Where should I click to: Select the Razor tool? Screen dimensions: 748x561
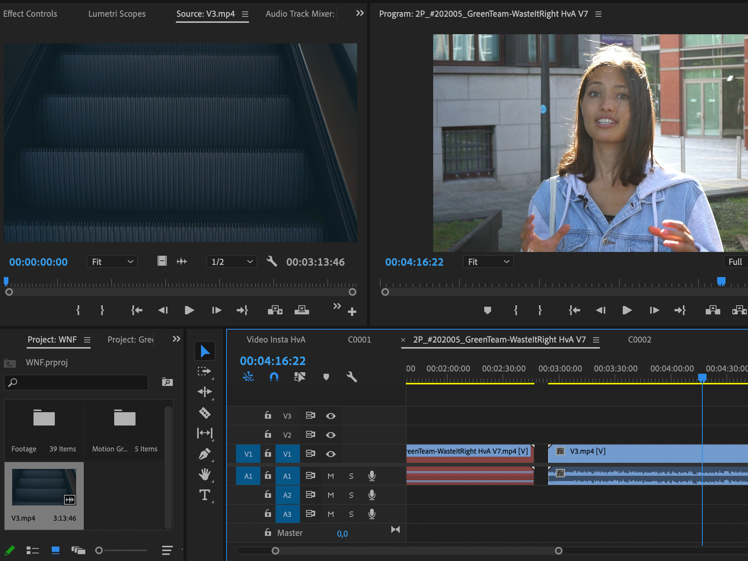click(x=205, y=413)
